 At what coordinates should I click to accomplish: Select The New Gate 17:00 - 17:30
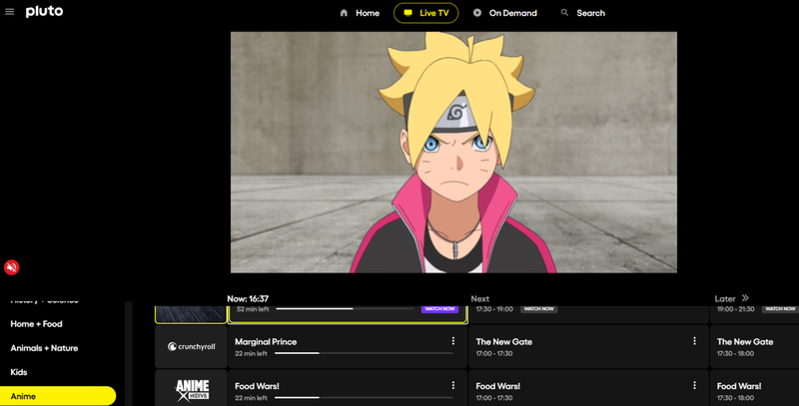[588, 347]
